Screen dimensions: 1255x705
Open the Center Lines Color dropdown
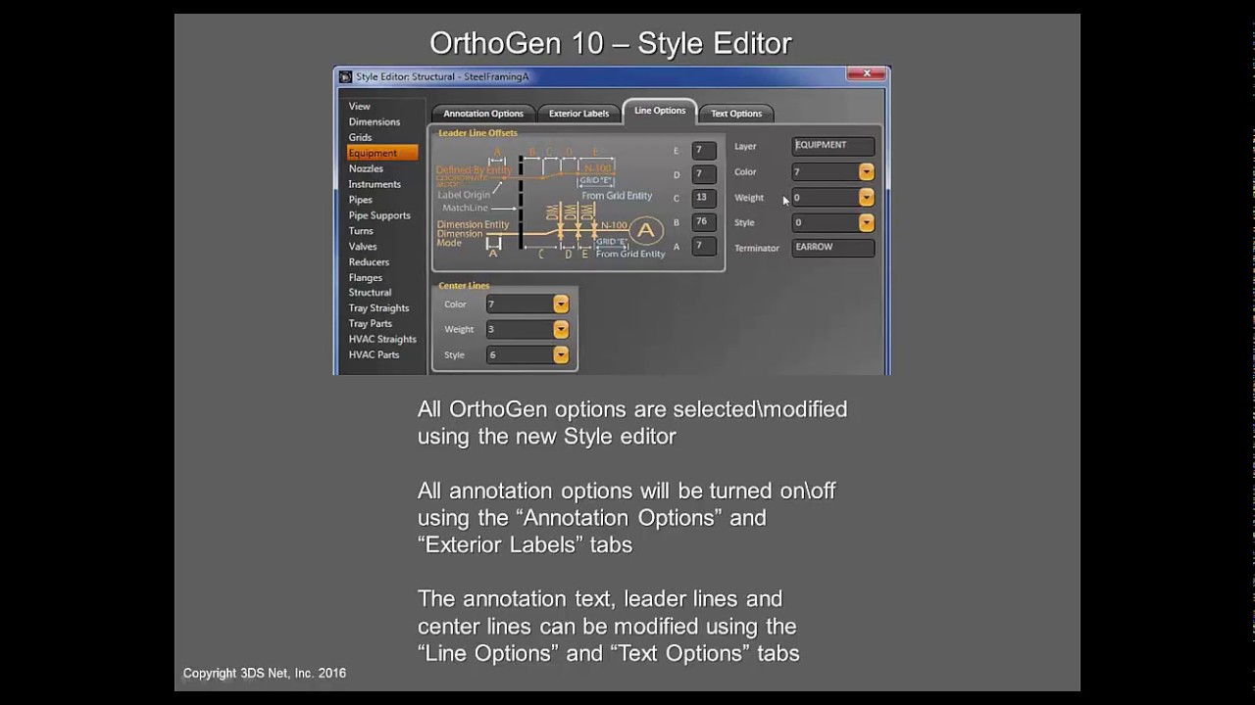[x=561, y=305]
